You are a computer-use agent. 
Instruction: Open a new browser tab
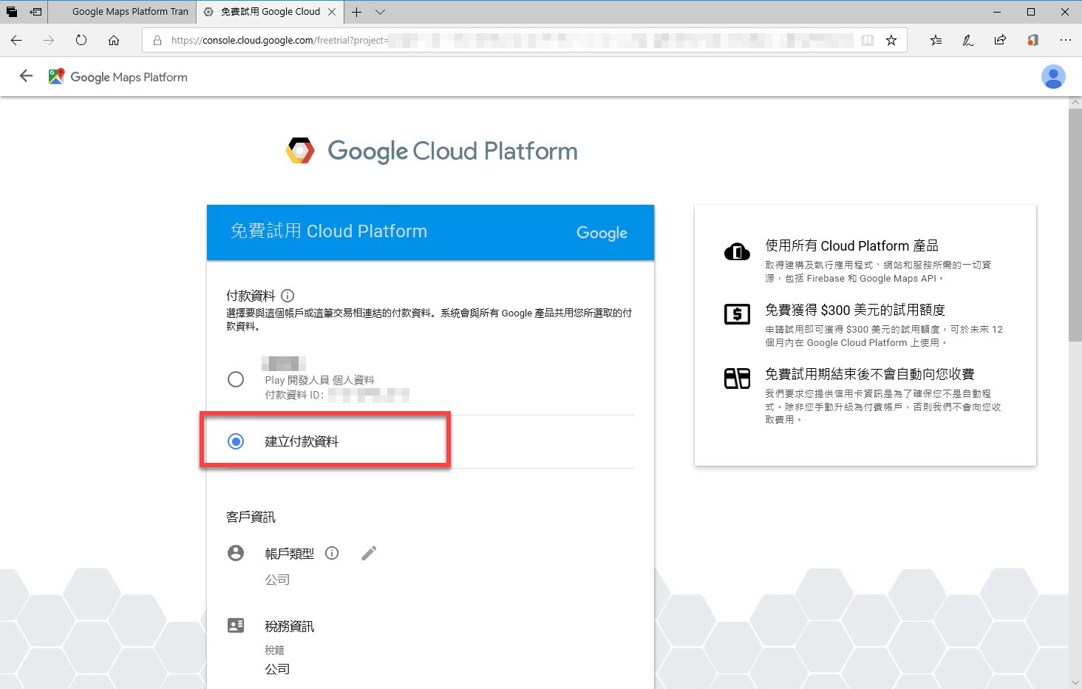coord(357,12)
